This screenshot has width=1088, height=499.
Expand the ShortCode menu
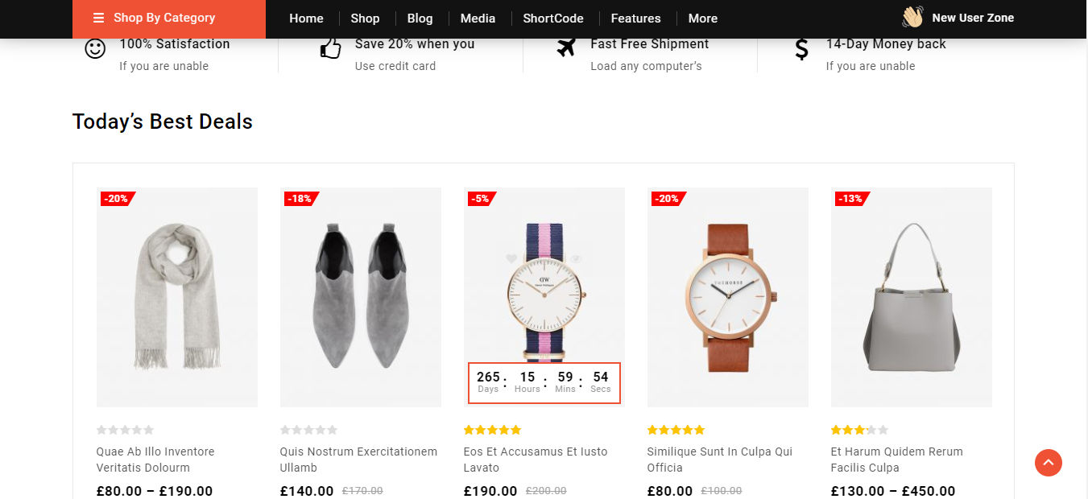(x=552, y=19)
